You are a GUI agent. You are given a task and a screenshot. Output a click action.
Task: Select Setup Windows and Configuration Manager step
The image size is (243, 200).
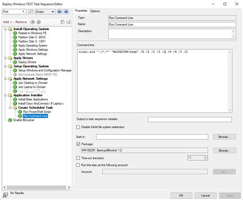(x=45, y=70)
